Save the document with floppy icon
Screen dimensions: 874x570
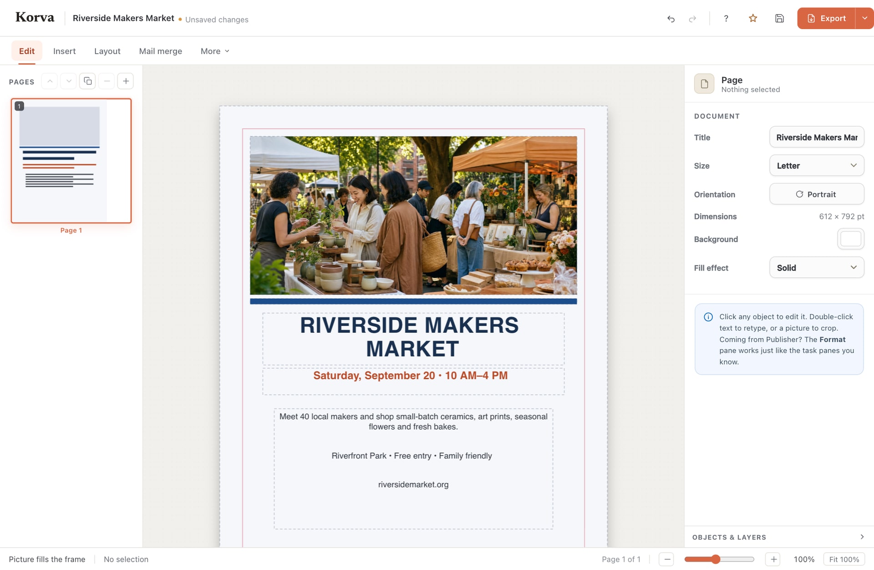(779, 19)
